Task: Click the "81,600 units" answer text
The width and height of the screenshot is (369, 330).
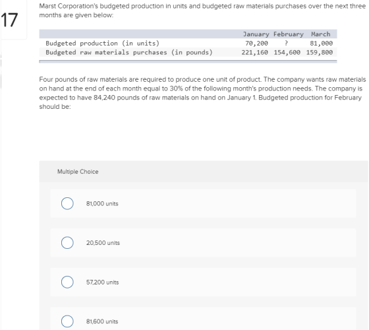Action: (x=102, y=321)
